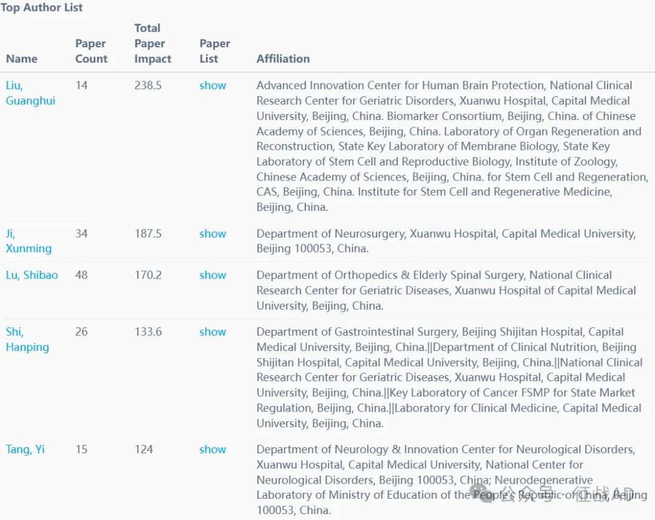Screen dimensions: 655x520
Task: Show paper list for Ji, Xunming
Action: (x=213, y=234)
